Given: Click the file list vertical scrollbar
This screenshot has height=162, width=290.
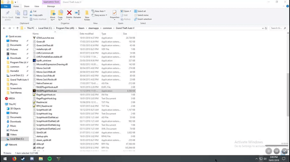Looking at the screenshot, I should click(288, 95).
